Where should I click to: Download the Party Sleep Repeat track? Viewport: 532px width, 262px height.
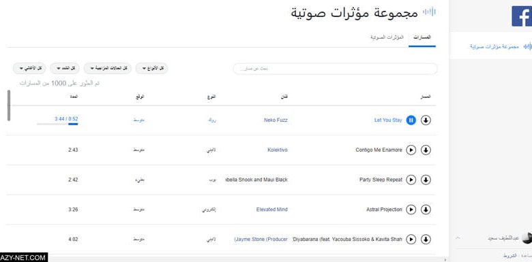426,180
